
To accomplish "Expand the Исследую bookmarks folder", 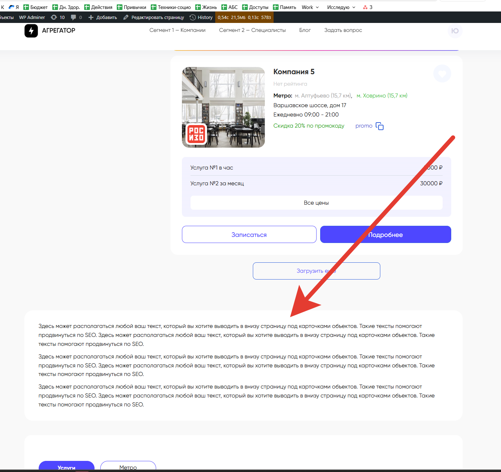I will [x=341, y=7].
